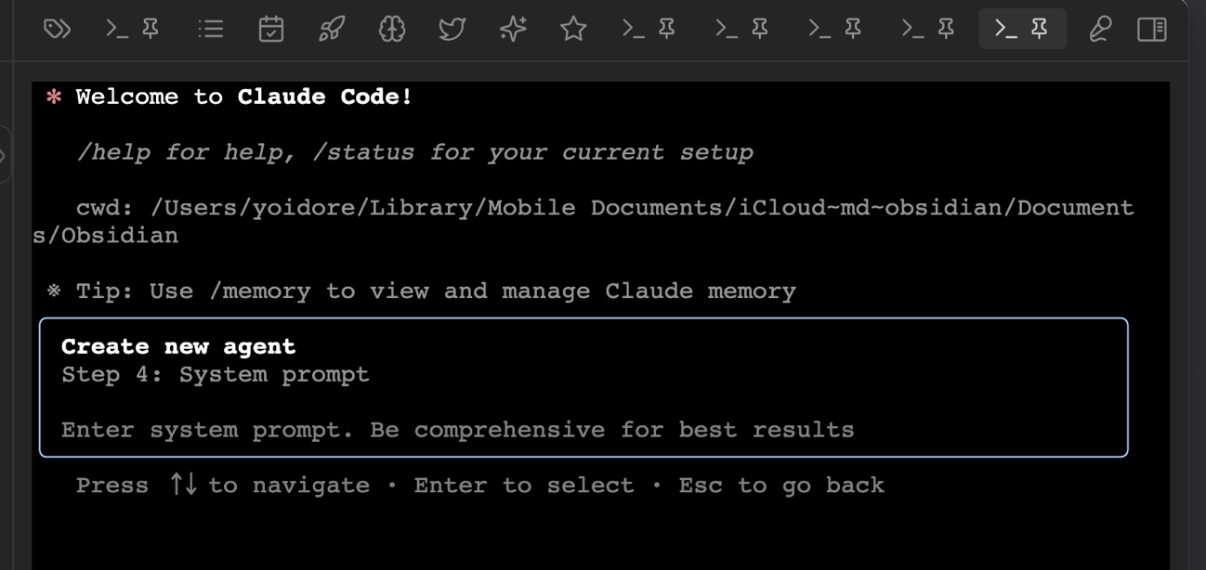
Task: Click the /memory tip line
Action: [x=435, y=291]
